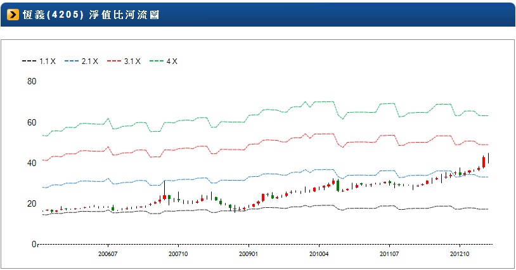Click the 20 y-axis label
This screenshot has height=270, width=516.
pyautogui.click(x=32, y=203)
